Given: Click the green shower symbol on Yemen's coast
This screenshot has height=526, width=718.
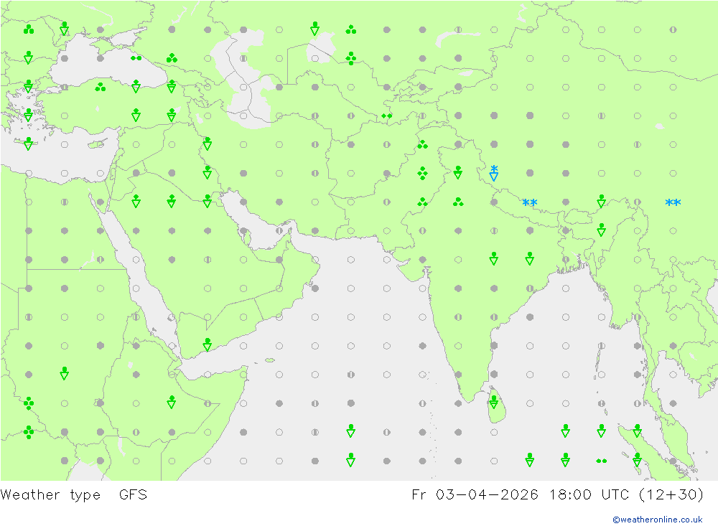Looking at the screenshot, I should tap(208, 344).
